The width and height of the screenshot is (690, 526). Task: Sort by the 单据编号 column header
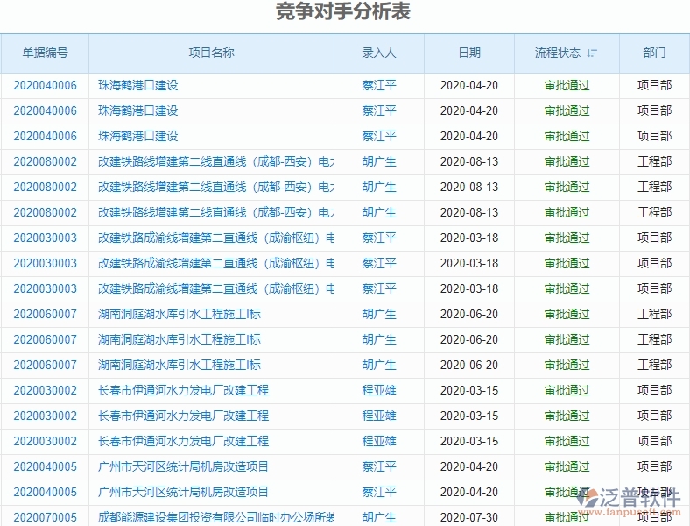click(x=45, y=53)
